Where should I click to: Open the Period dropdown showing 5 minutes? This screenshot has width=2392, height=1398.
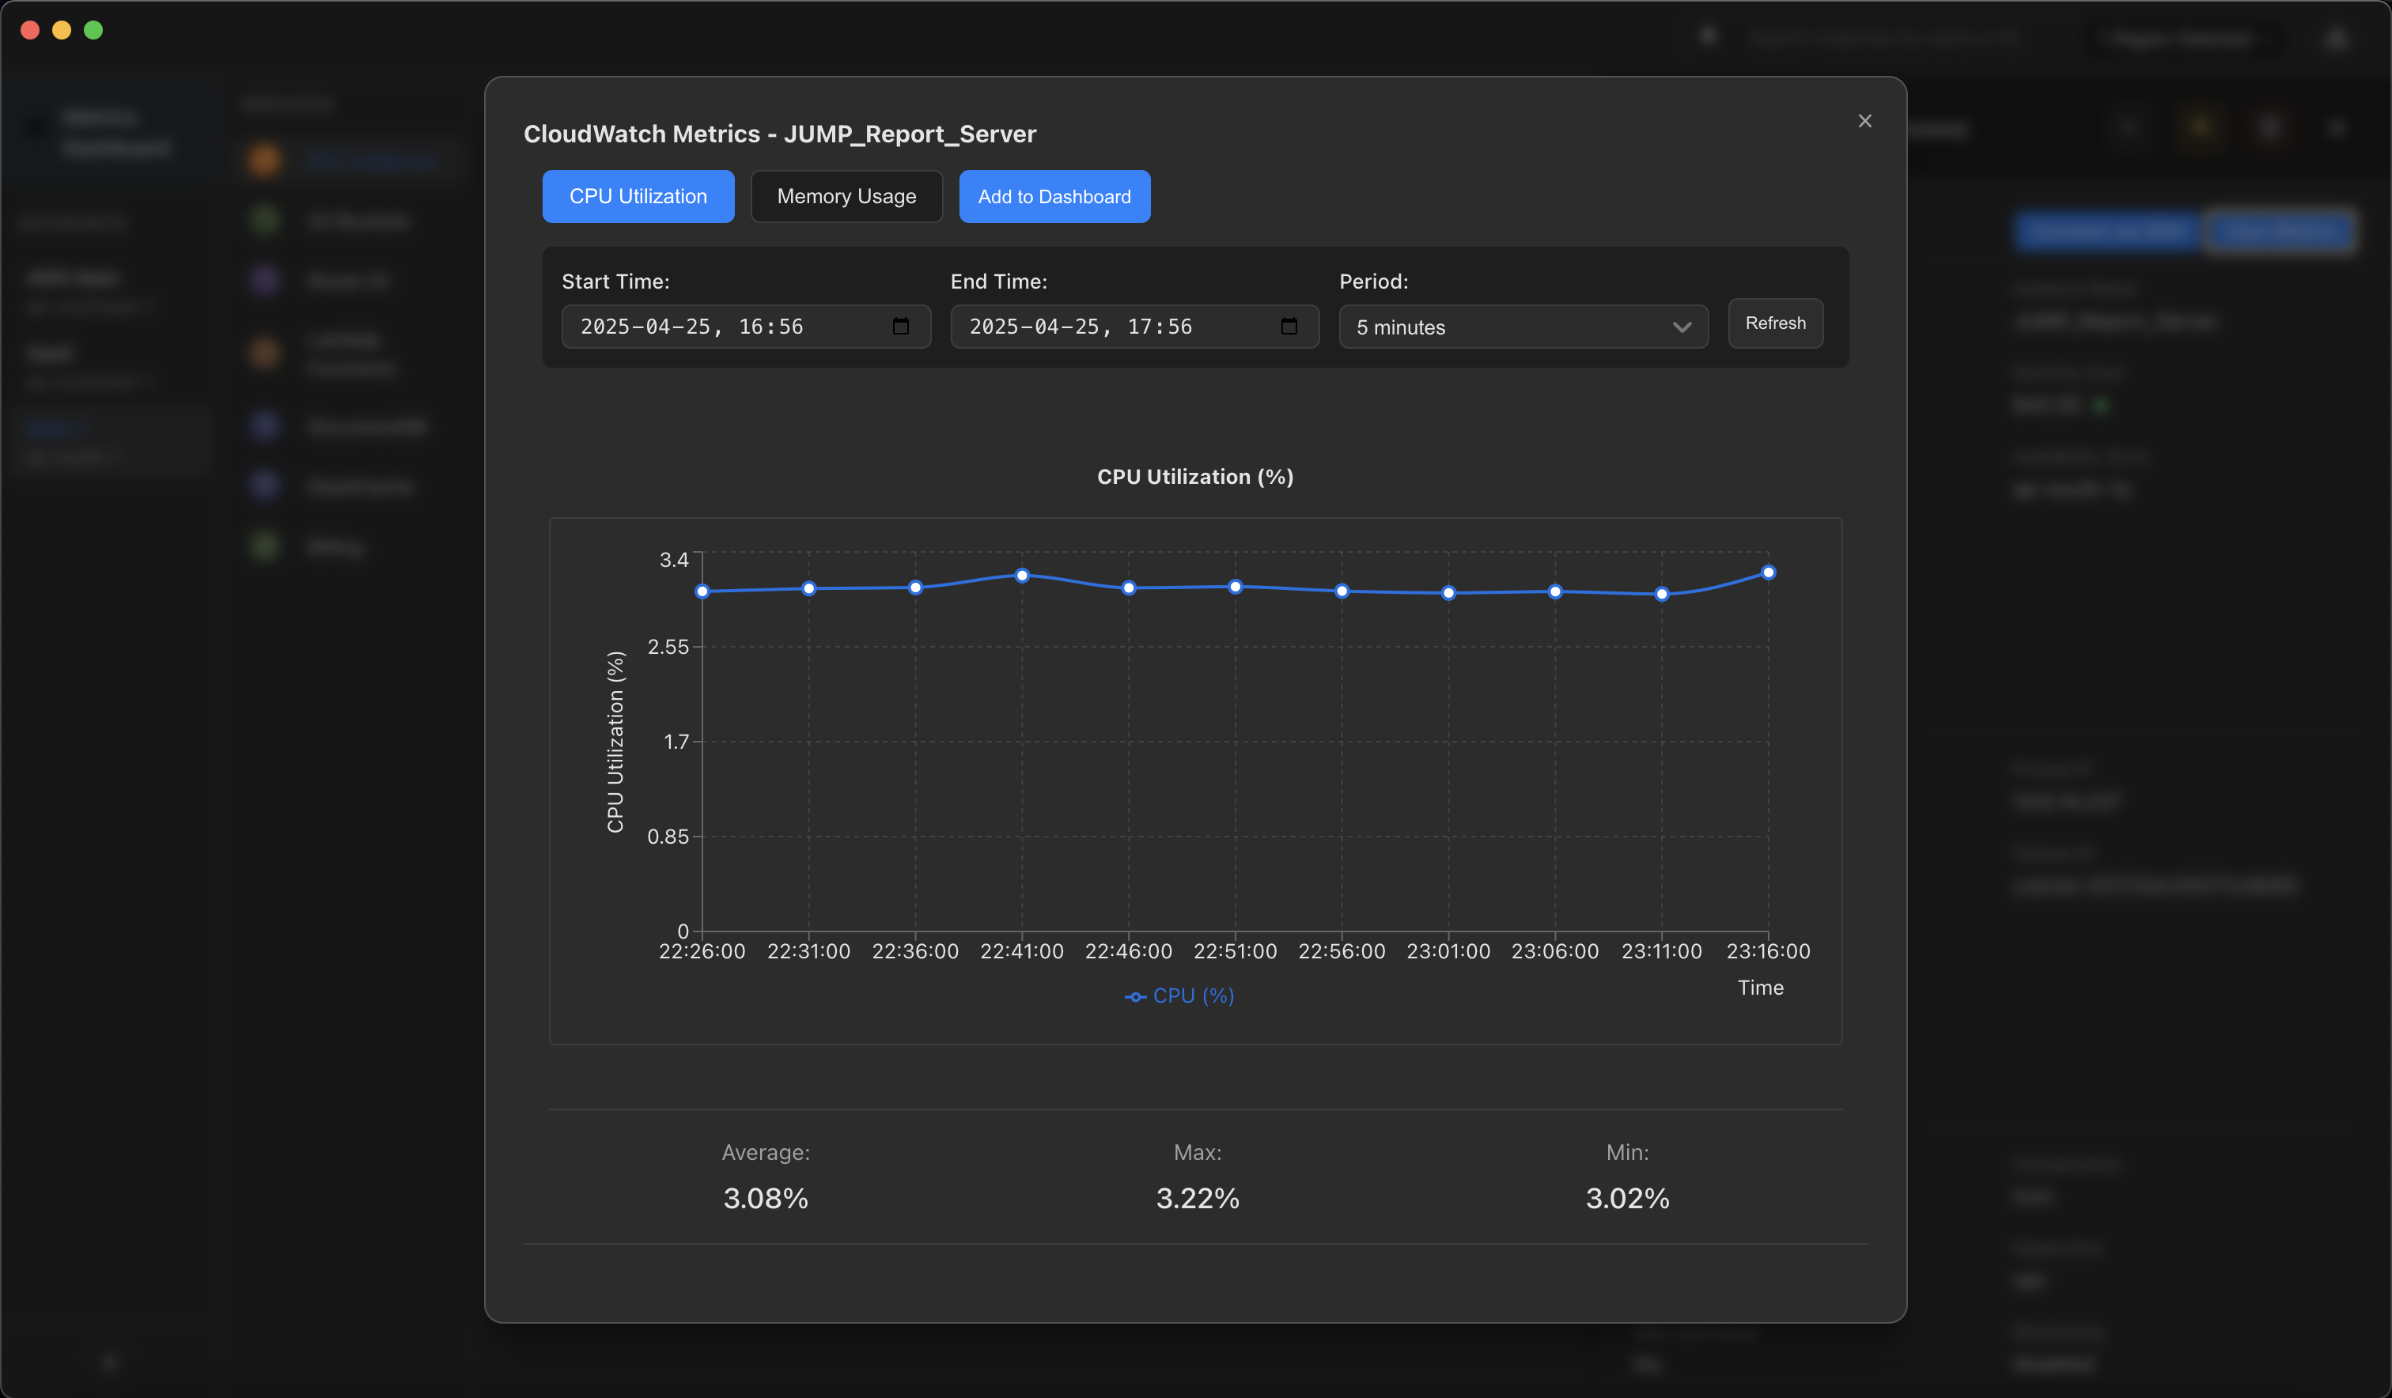tap(1523, 327)
